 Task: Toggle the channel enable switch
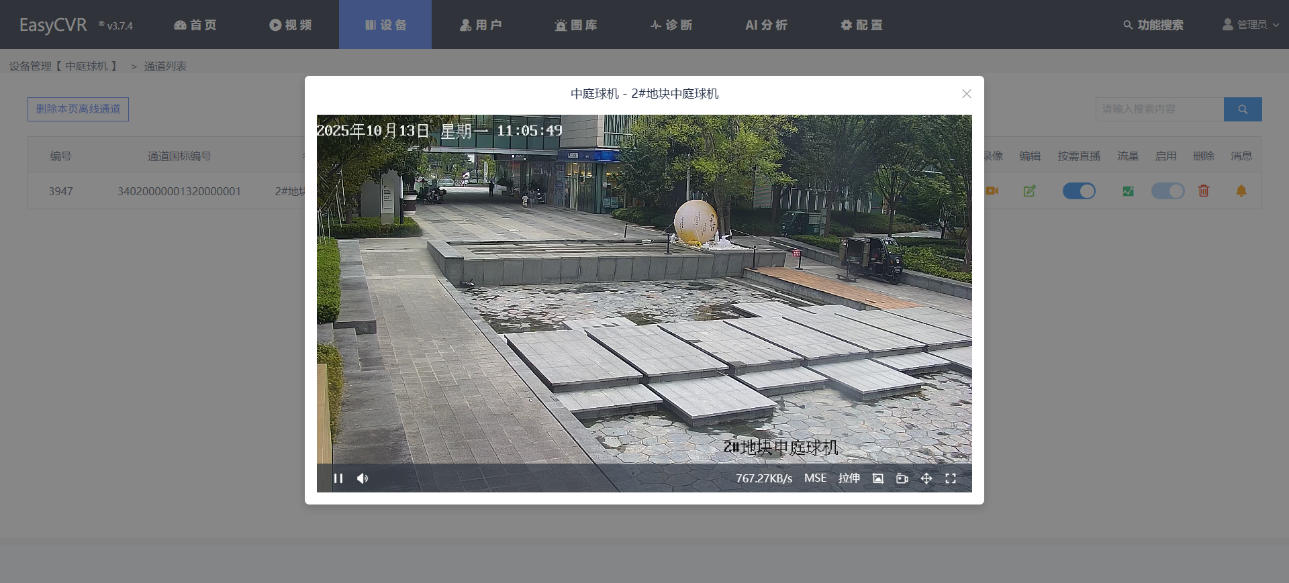pos(1167,191)
